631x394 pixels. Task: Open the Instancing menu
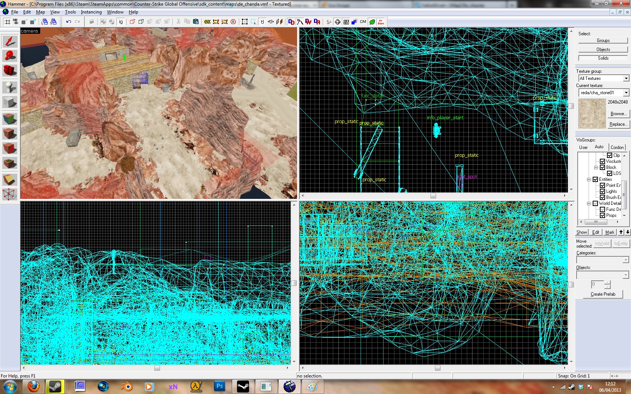(x=91, y=12)
